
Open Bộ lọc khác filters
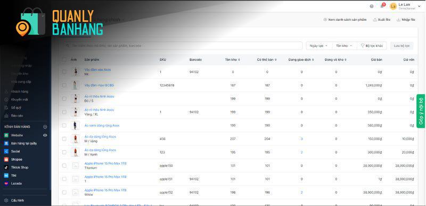(x=371, y=46)
